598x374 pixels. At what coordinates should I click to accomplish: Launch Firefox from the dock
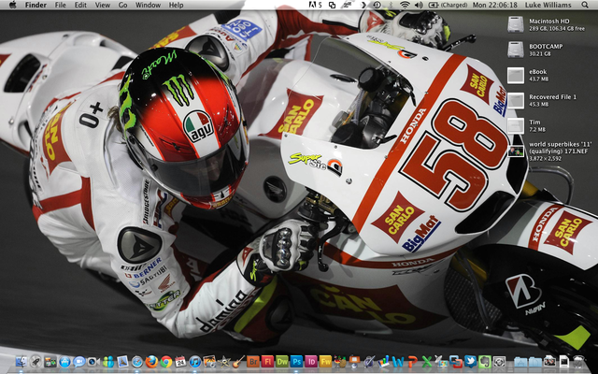click(x=151, y=362)
